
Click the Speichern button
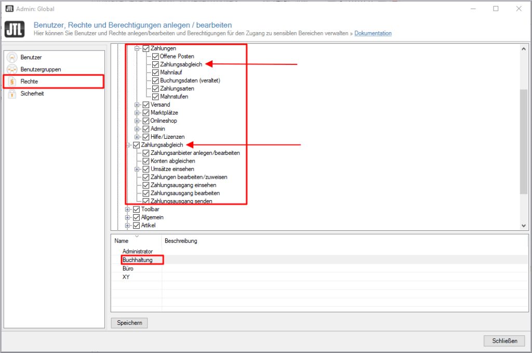click(128, 323)
